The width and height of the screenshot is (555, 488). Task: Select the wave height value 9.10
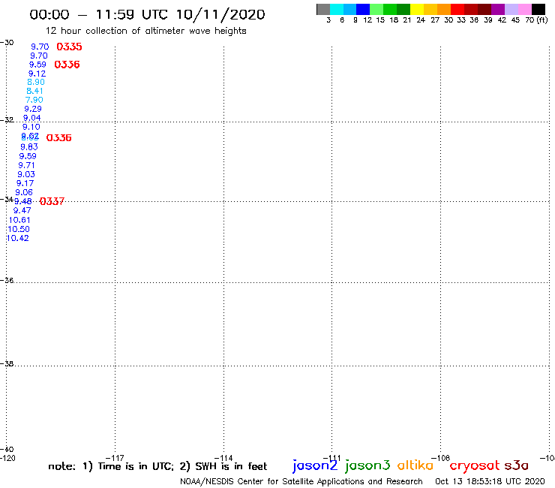[31, 127]
